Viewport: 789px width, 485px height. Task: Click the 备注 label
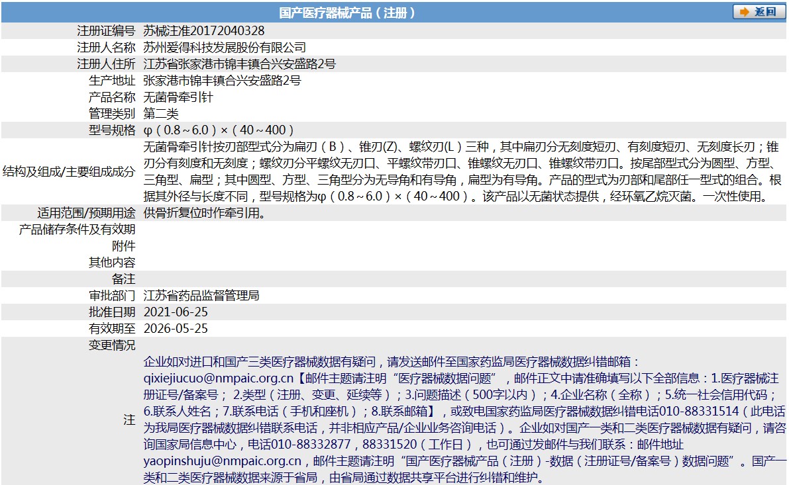[x=124, y=279]
